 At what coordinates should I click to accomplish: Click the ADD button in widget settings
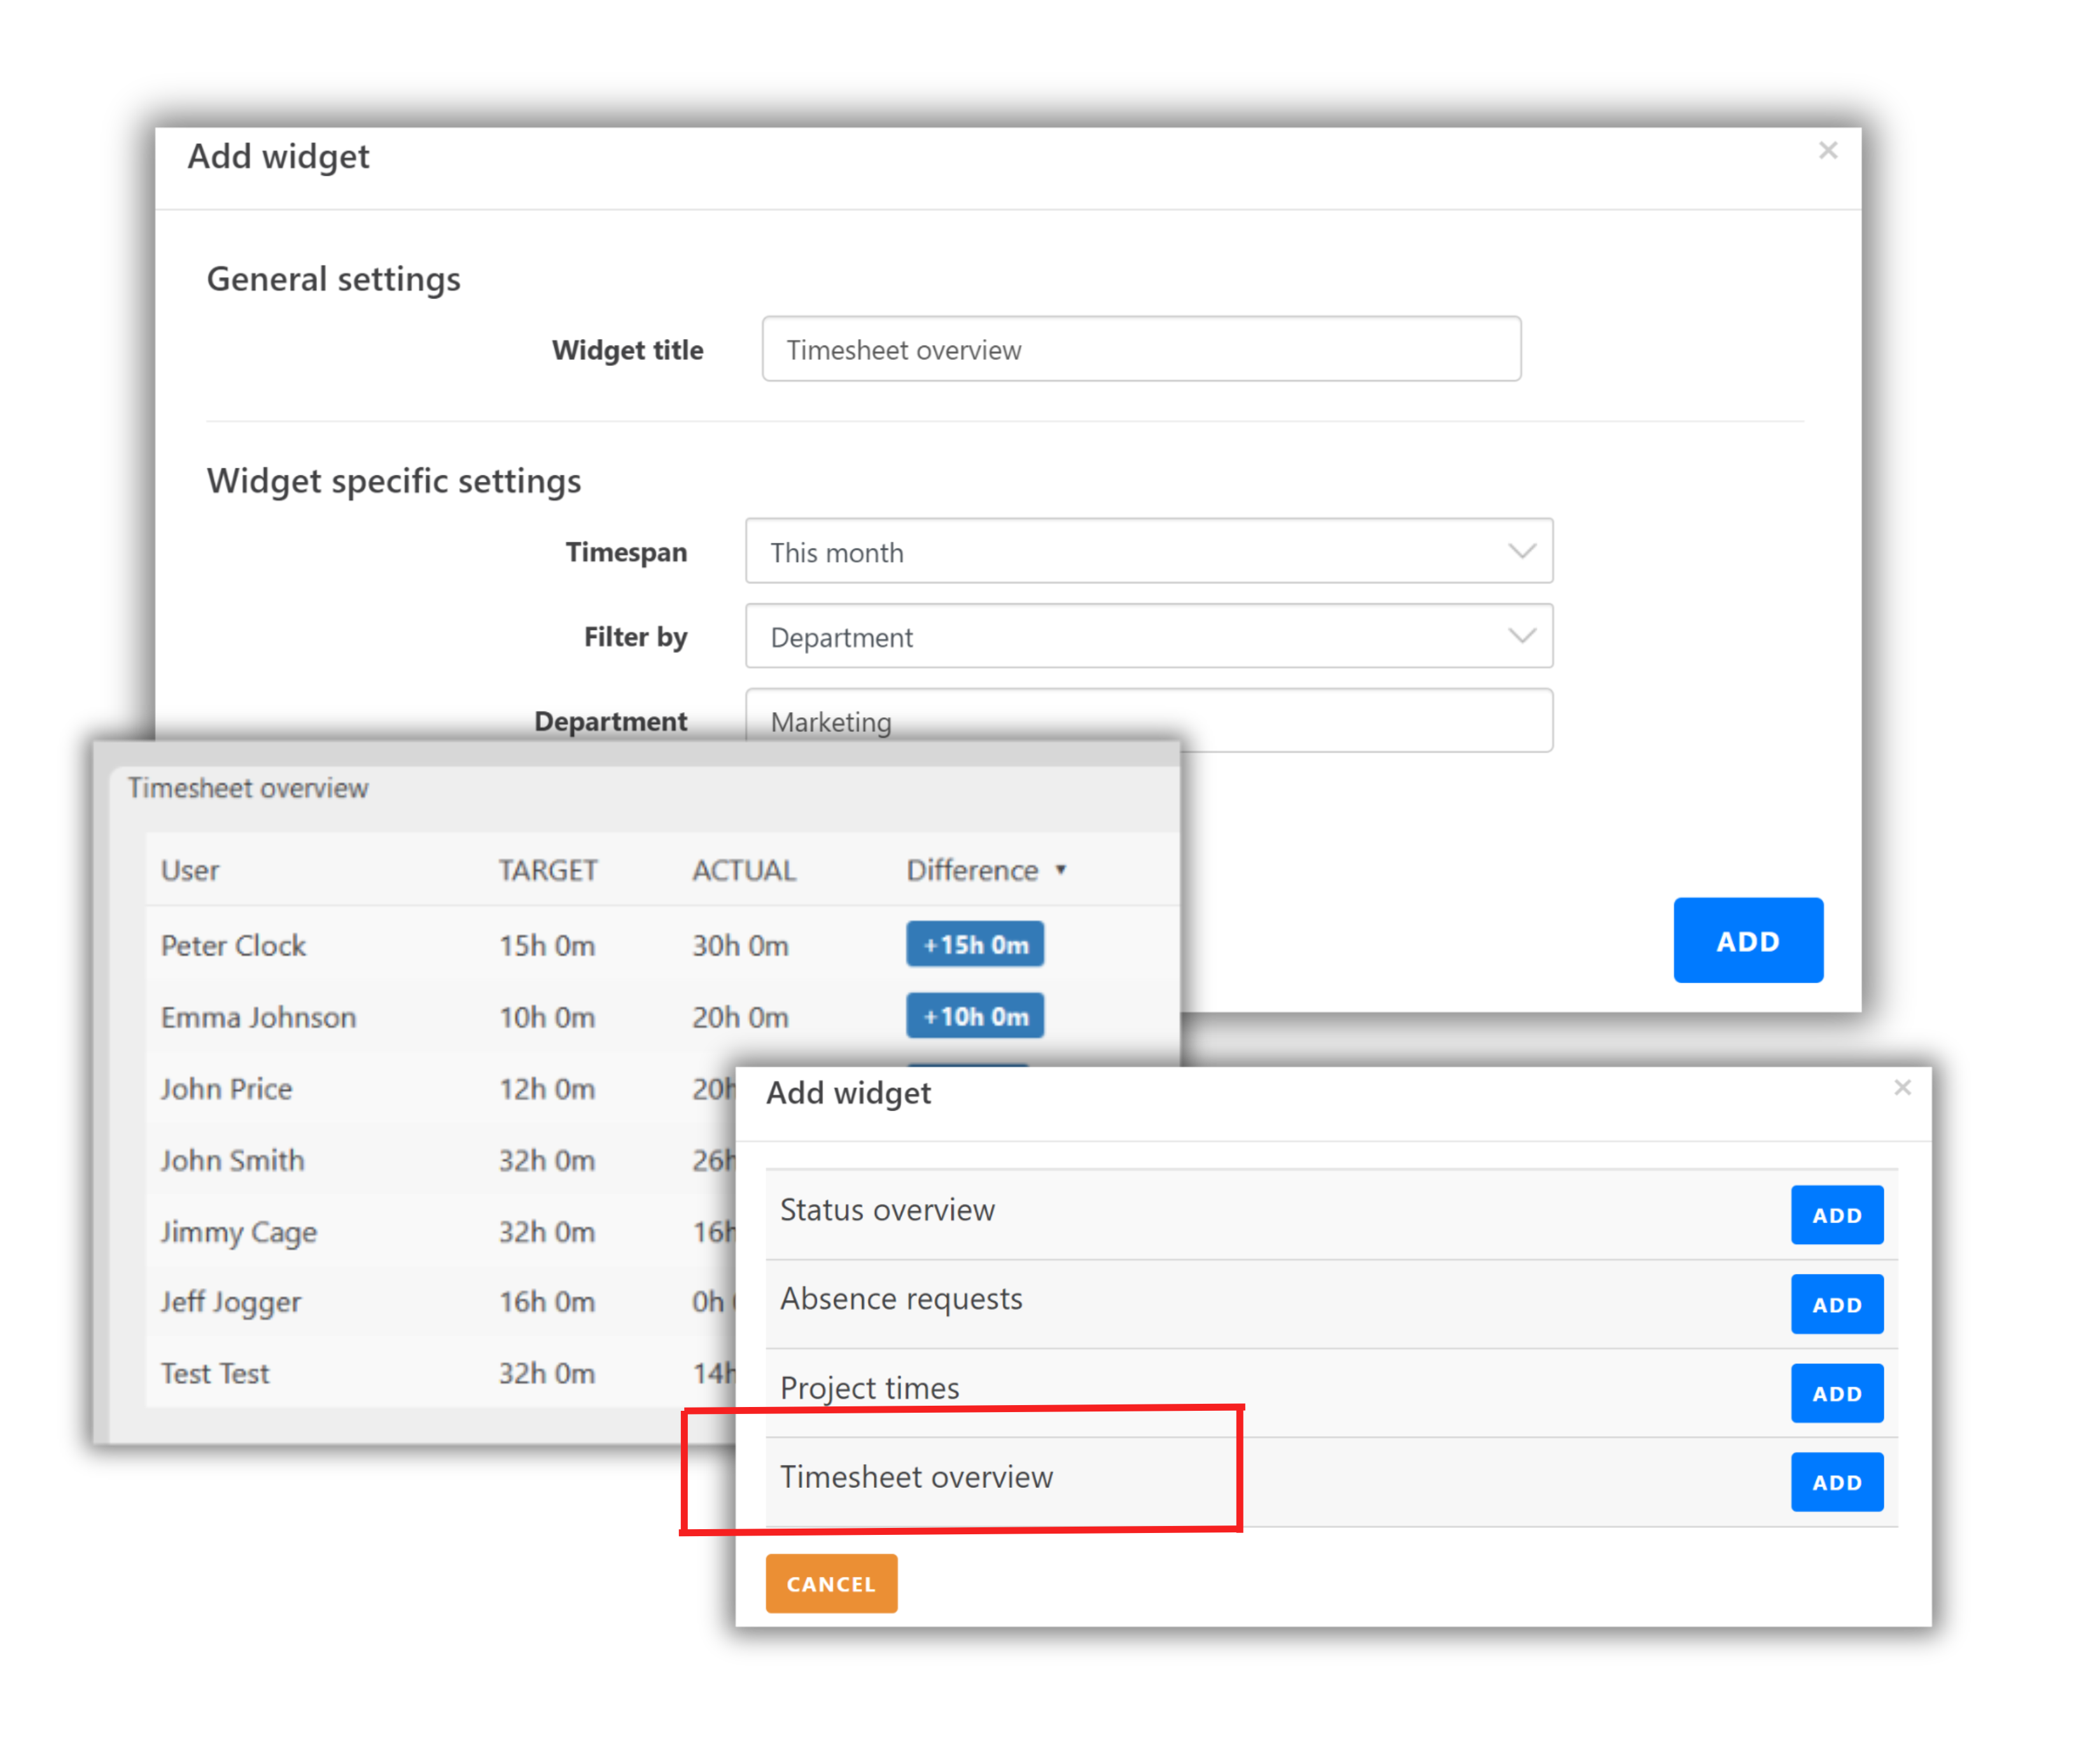tap(1748, 940)
